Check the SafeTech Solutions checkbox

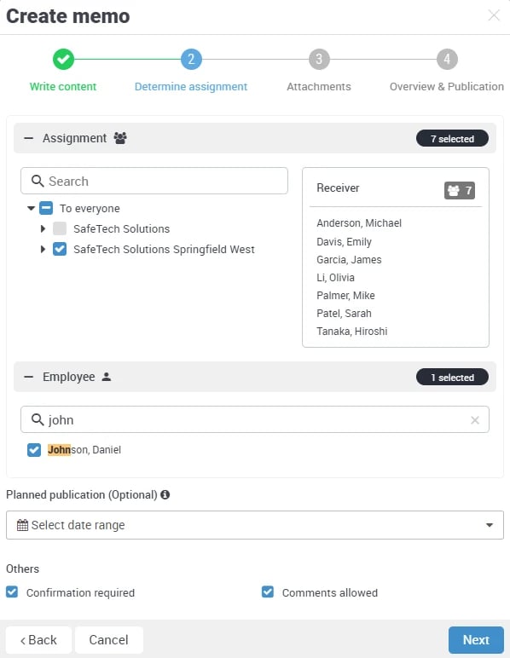coord(60,228)
